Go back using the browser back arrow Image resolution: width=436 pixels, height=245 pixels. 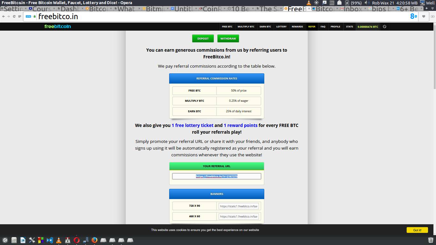(3, 16)
